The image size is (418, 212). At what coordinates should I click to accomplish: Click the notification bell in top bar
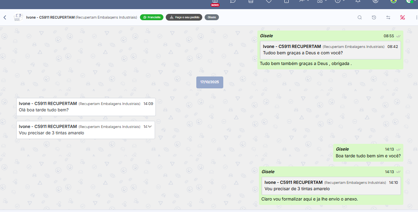point(358,2)
